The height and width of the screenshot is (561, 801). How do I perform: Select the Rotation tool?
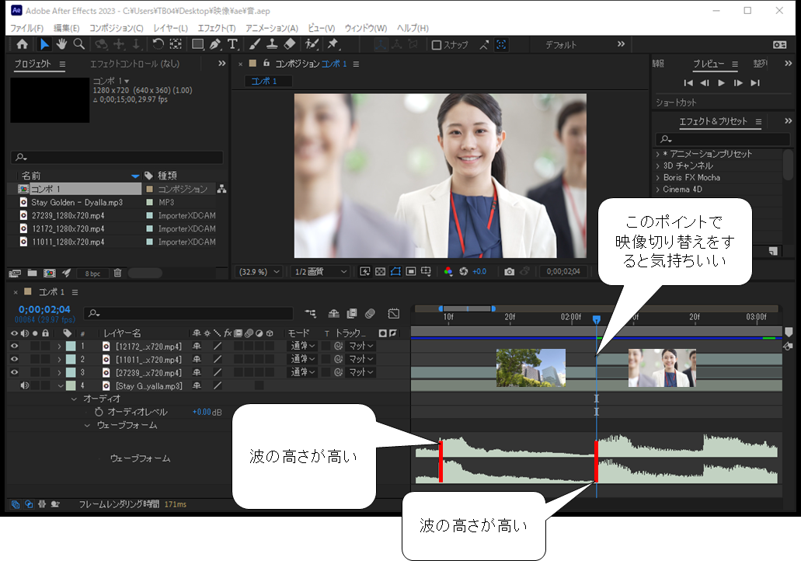tap(158, 44)
